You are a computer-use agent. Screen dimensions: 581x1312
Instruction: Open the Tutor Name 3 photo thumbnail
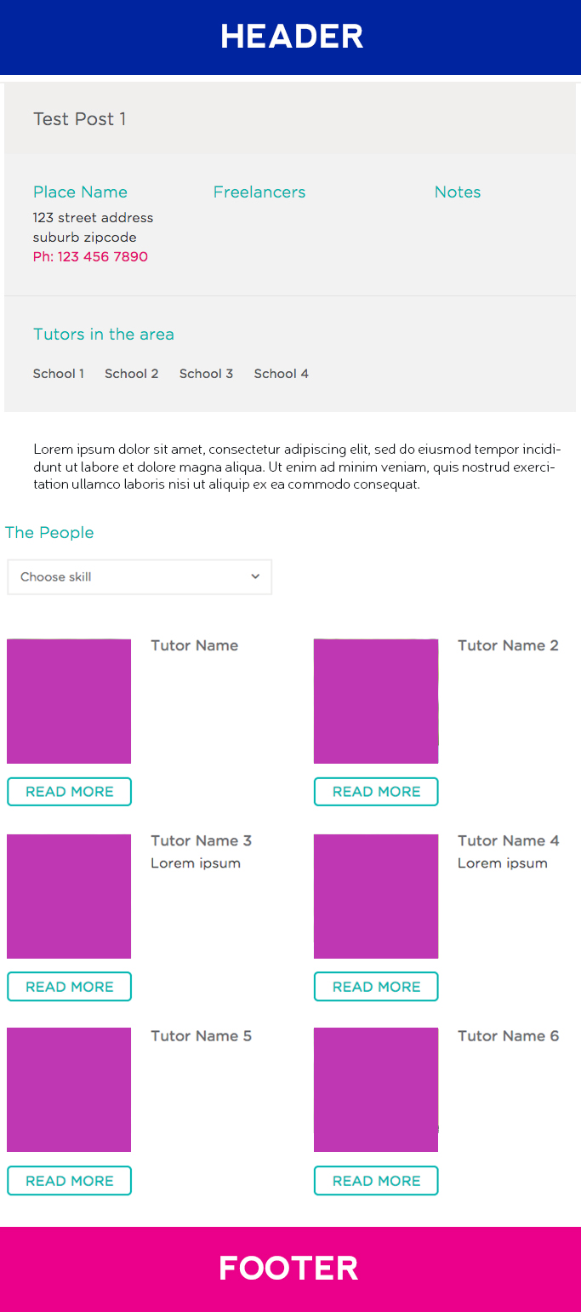[69, 897]
